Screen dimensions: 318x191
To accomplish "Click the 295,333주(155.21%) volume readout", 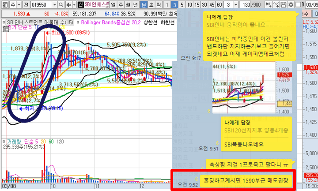I will coord(24,146).
